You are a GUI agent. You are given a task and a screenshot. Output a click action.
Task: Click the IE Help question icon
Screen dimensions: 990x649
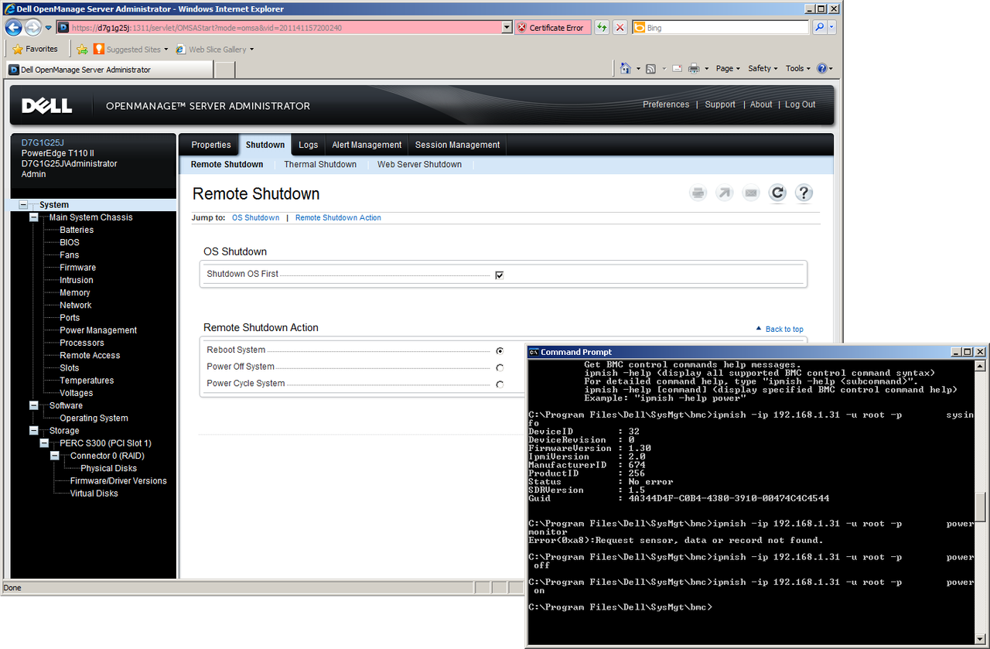click(821, 68)
